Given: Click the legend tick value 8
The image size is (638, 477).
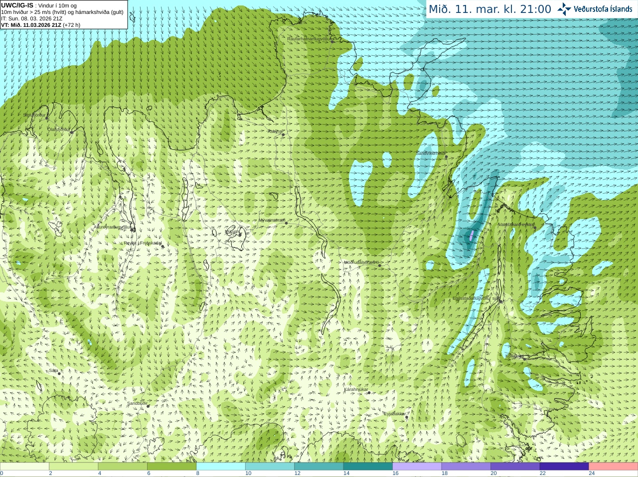Looking at the screenshot, I should (x=198, y=474).
